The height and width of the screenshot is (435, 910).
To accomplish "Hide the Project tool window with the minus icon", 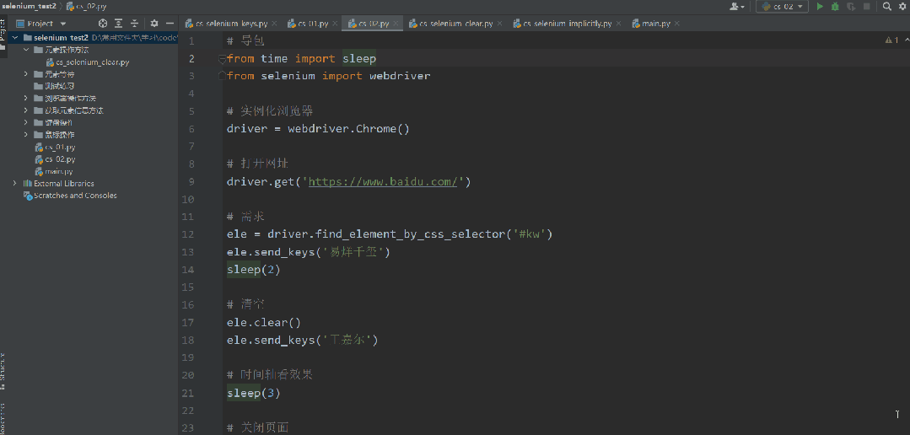I will click(x=170, y=24).
